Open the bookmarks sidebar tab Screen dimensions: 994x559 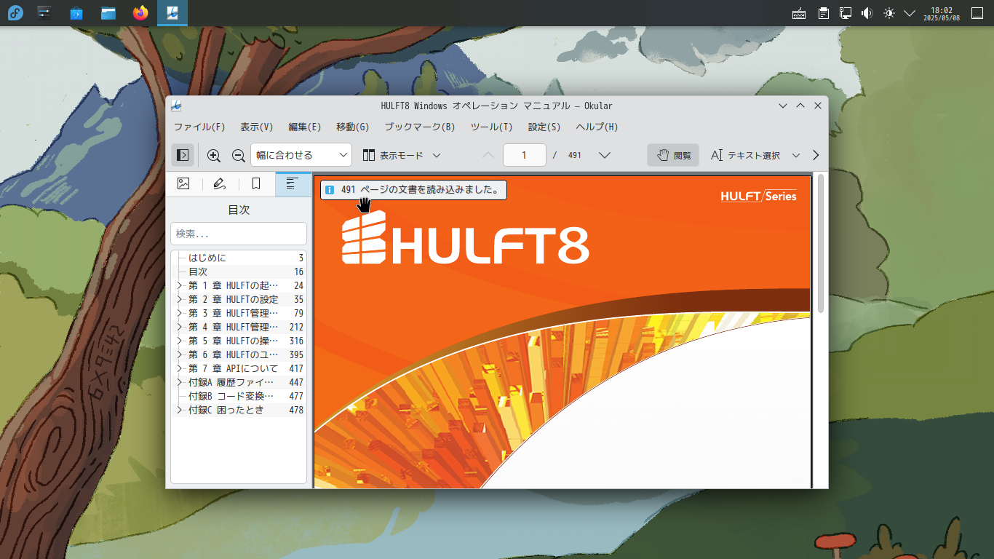click(256, 184)
